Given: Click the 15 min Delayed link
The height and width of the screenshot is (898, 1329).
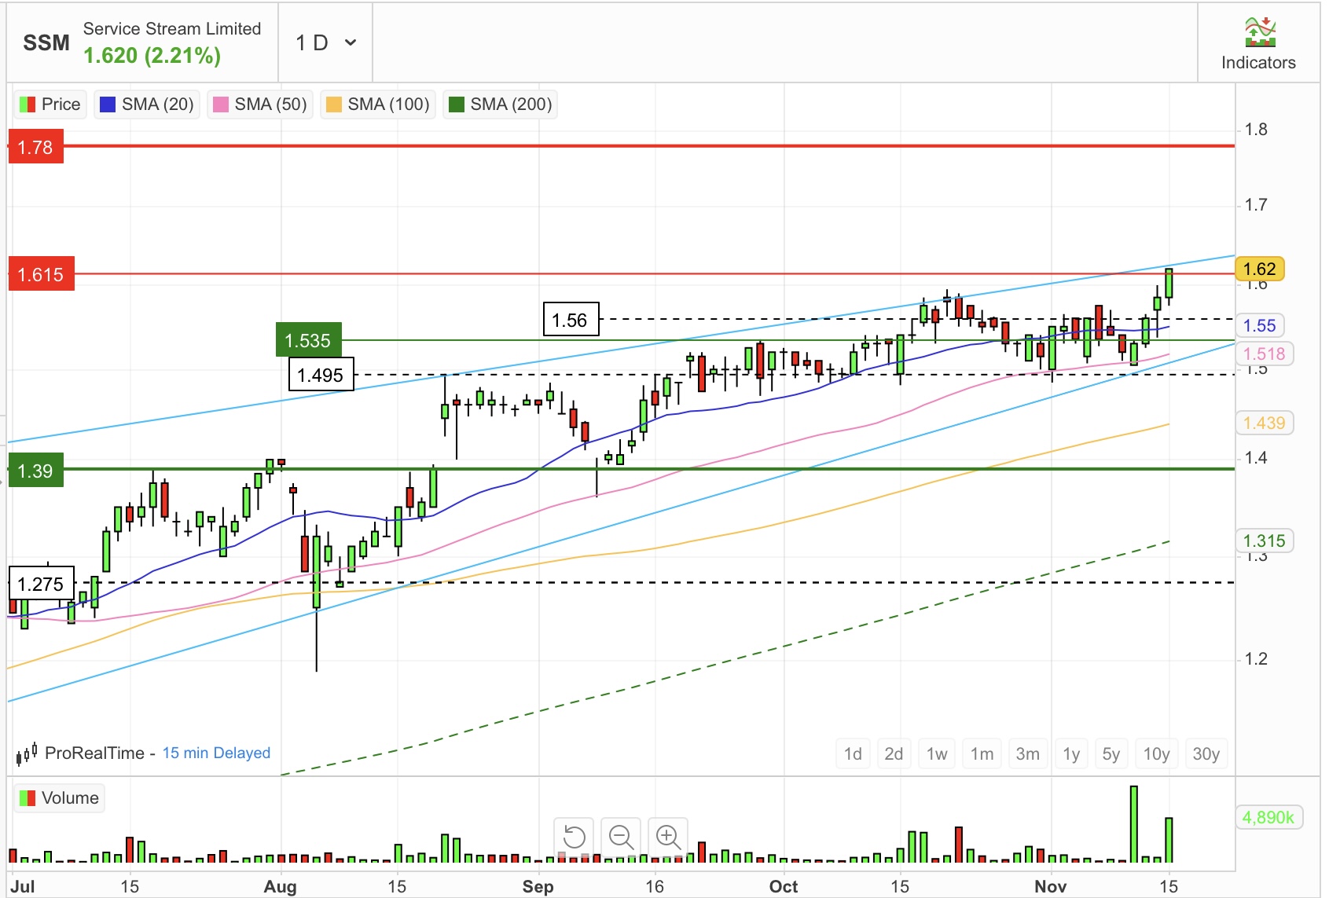Looking at the screenshot, I should 216,753.
